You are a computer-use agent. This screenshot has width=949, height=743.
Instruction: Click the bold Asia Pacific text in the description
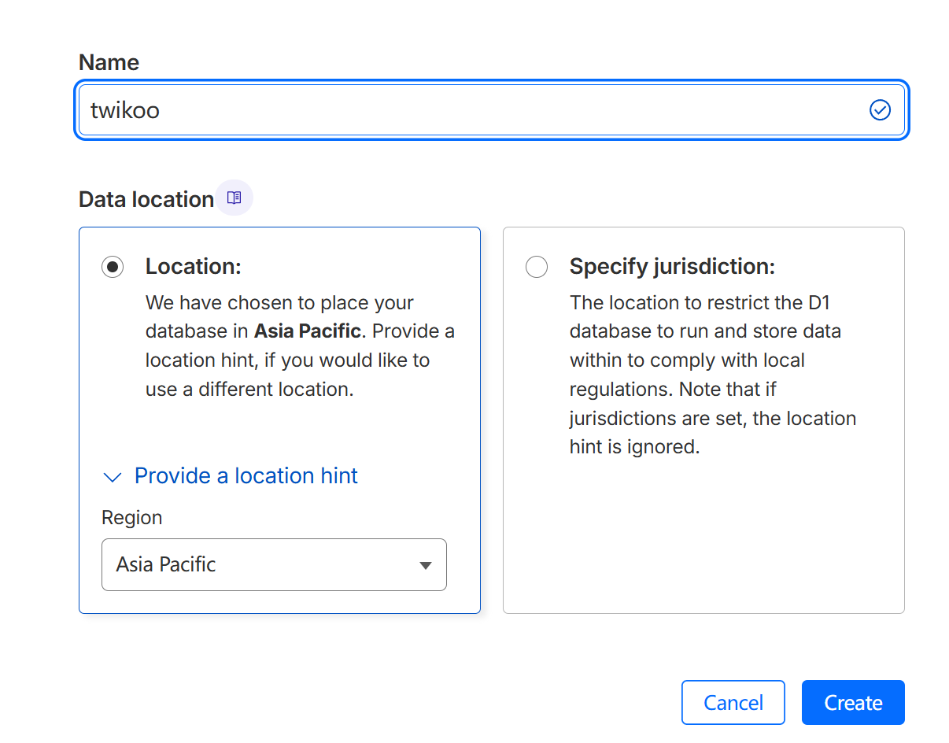[307, 331]
